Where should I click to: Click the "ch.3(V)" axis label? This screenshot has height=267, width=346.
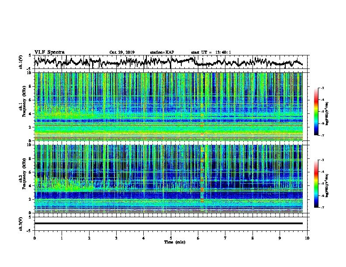click(21, 224)
